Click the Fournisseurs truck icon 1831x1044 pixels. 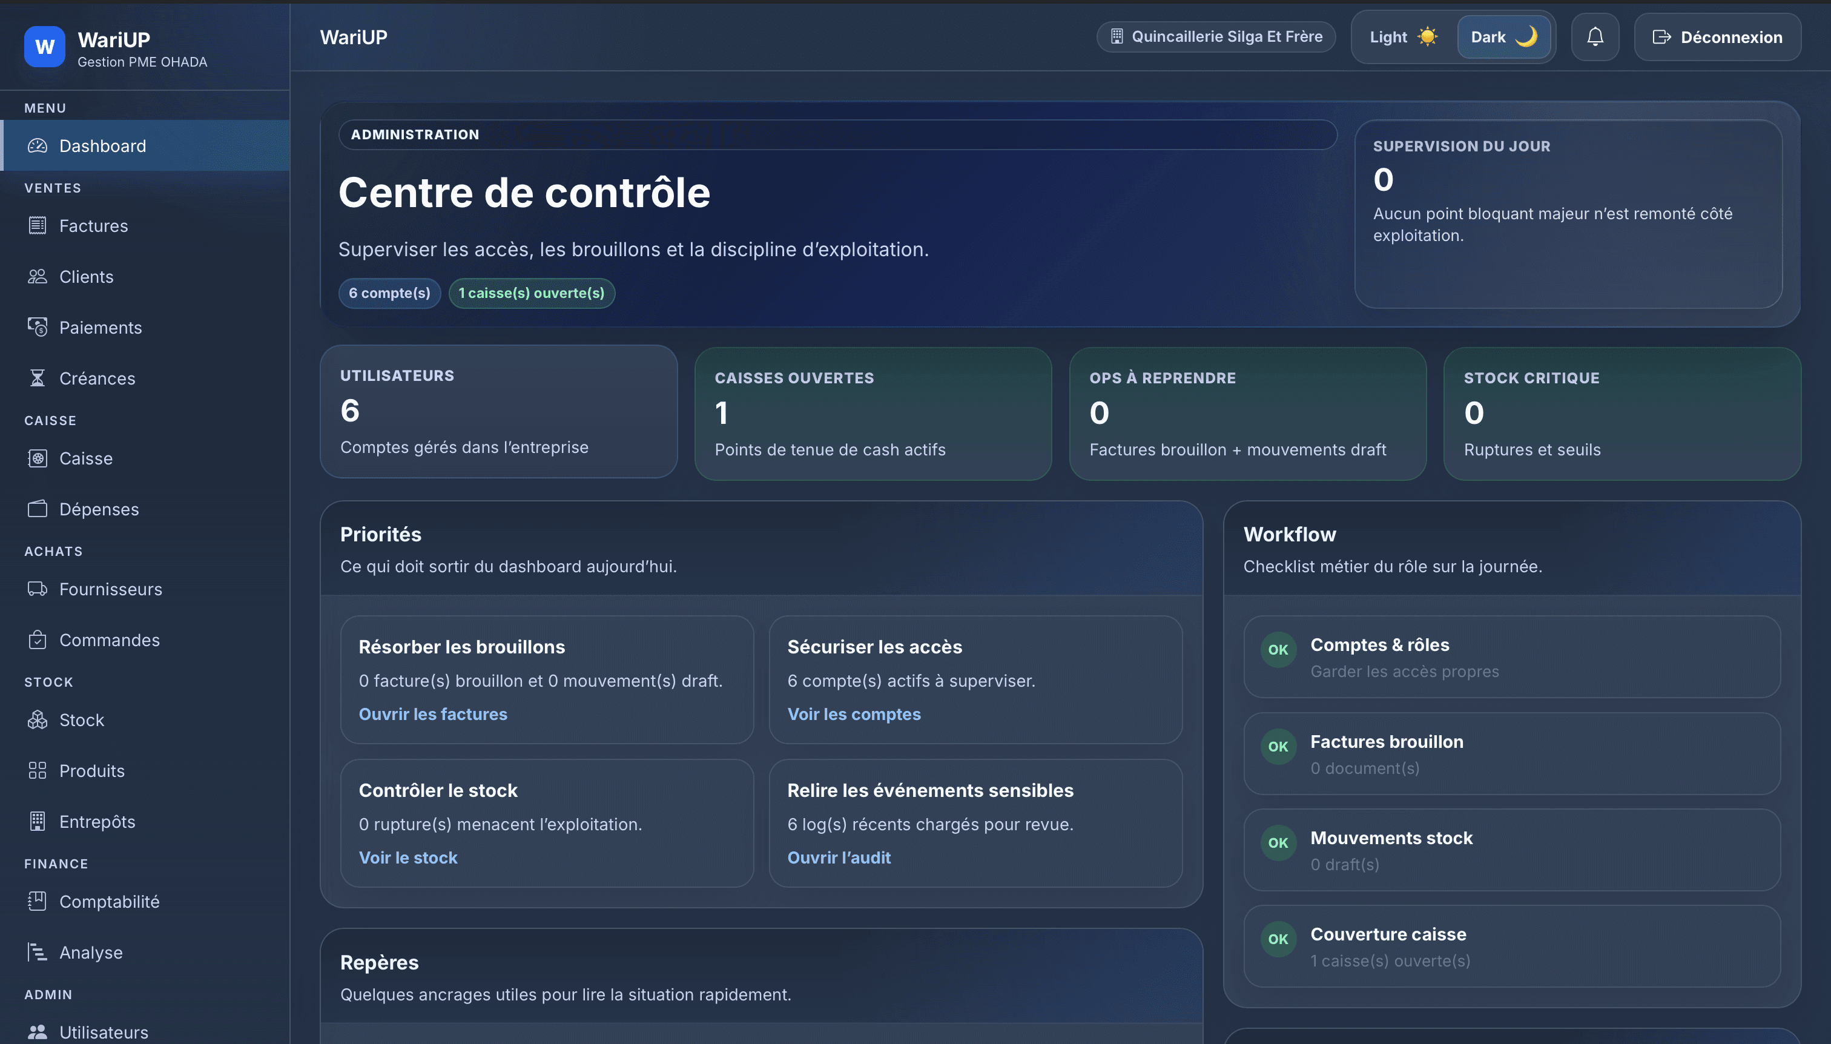(38, 589)
